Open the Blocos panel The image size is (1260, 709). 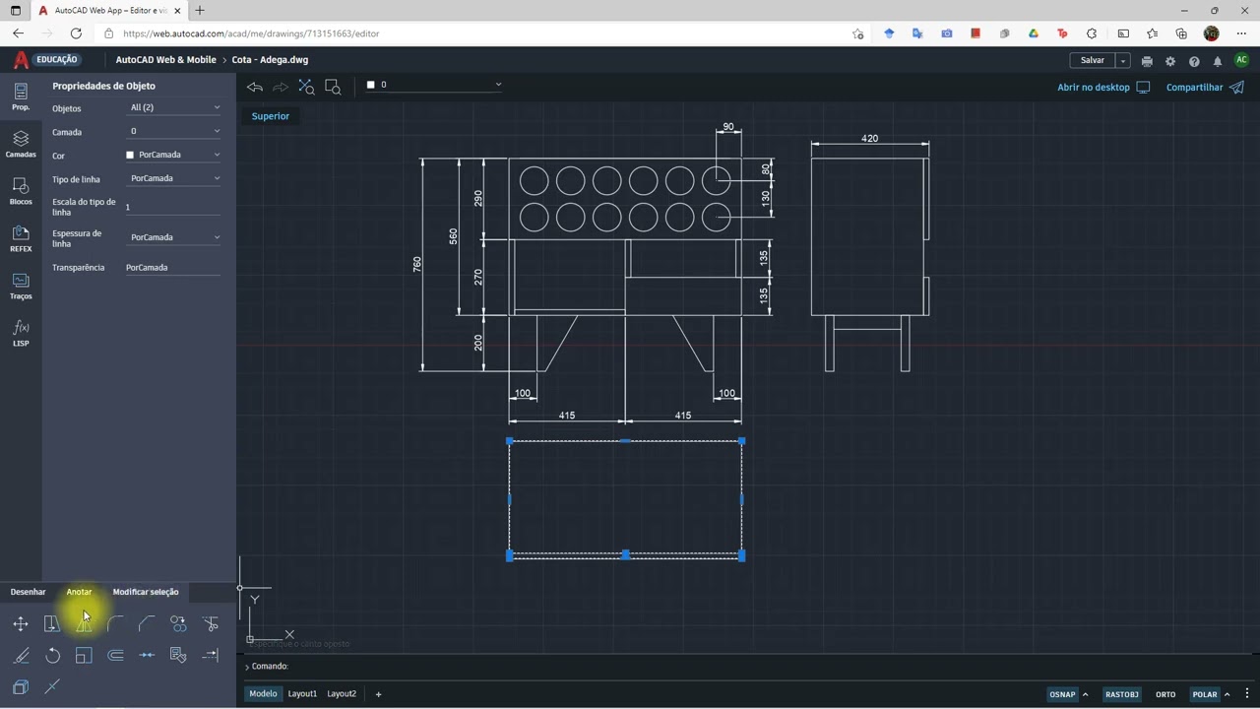click(x=21, y=191)
